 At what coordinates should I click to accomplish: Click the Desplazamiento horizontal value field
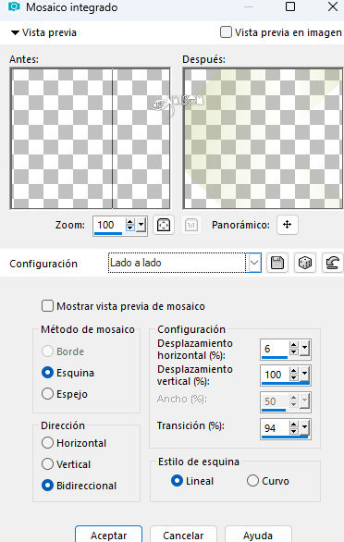pos(275,349)
